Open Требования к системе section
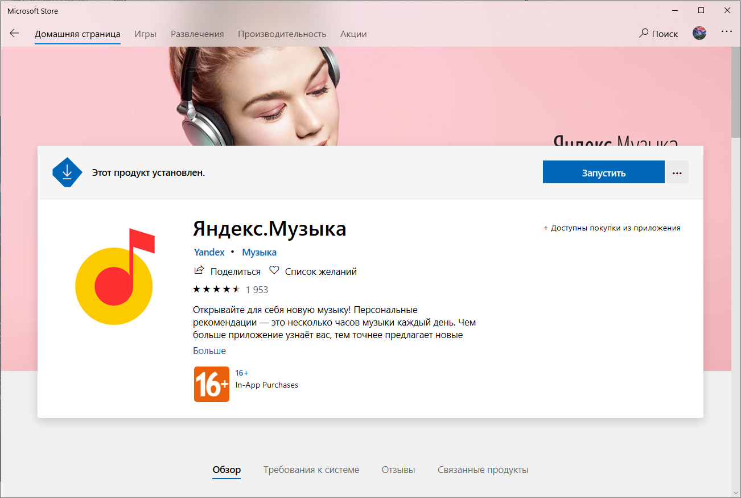The image size is (741, 498). (311, 470)
